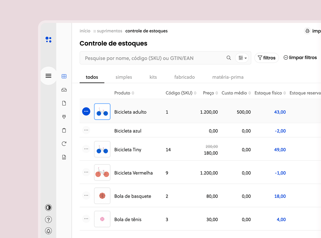This screenshot has height=238, width=321.
Task: Click limpar filtros to clear filters
Action: 300,58
